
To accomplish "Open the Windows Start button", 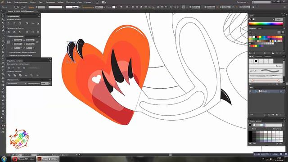I will point(4,159).
